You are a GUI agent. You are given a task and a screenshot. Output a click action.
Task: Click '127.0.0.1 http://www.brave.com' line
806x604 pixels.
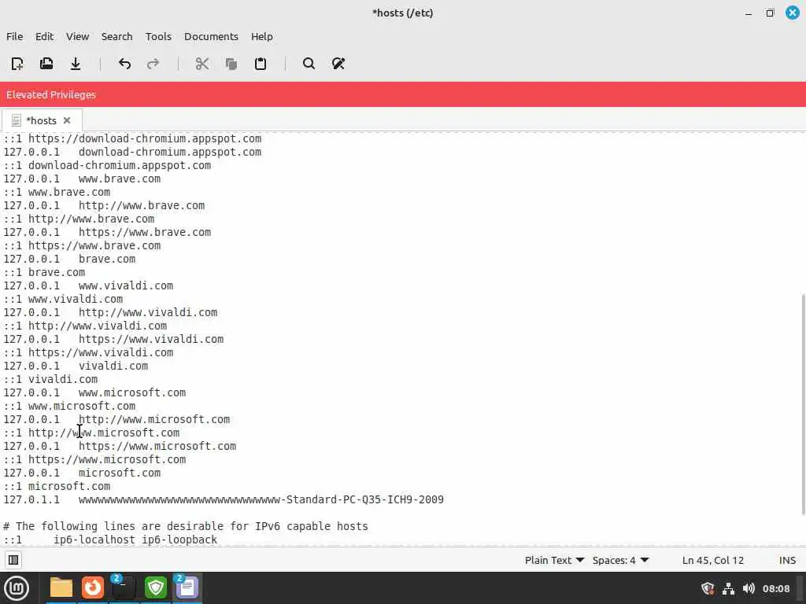coord(105,205)
